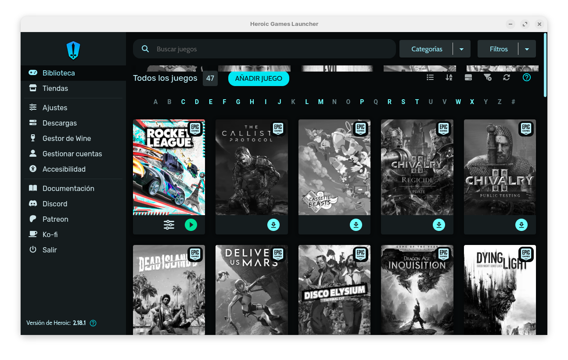The image size is (568, 360).
Task: Select letter S in the alphabet bar
Action: click(x=403, y=102)
